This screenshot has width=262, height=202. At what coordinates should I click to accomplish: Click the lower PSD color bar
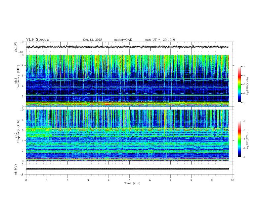239,139
